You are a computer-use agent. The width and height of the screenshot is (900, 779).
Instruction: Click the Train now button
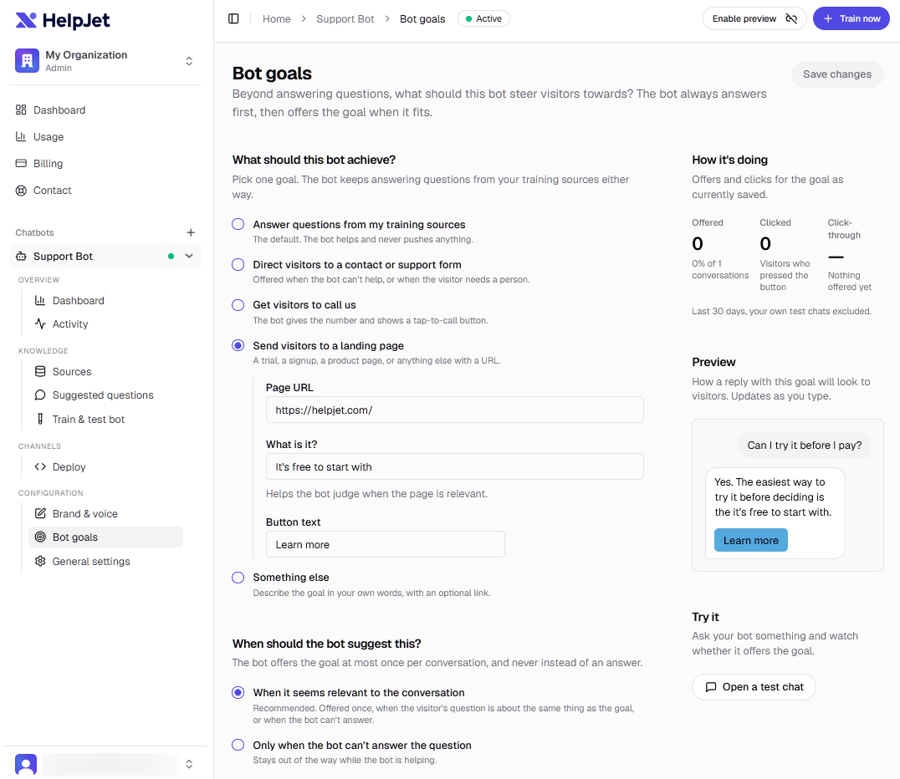coord(851,19)
